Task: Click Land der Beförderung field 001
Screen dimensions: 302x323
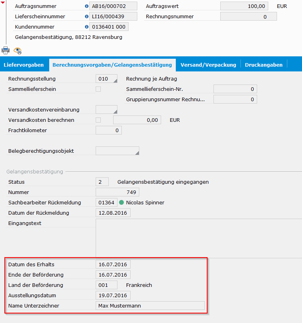Action: (106, 285)
